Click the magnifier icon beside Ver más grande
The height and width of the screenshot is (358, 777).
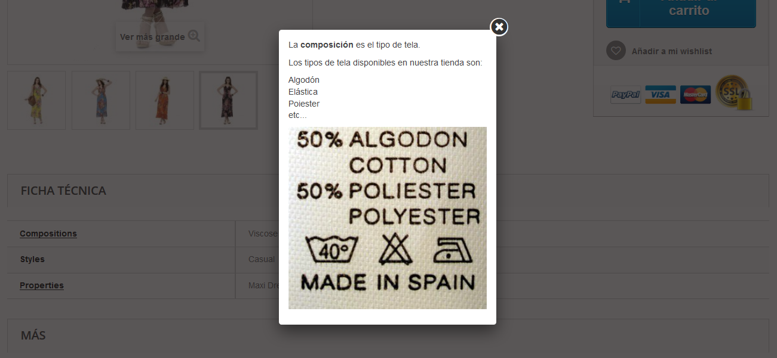pyautogui.click(x=194, y=36)
